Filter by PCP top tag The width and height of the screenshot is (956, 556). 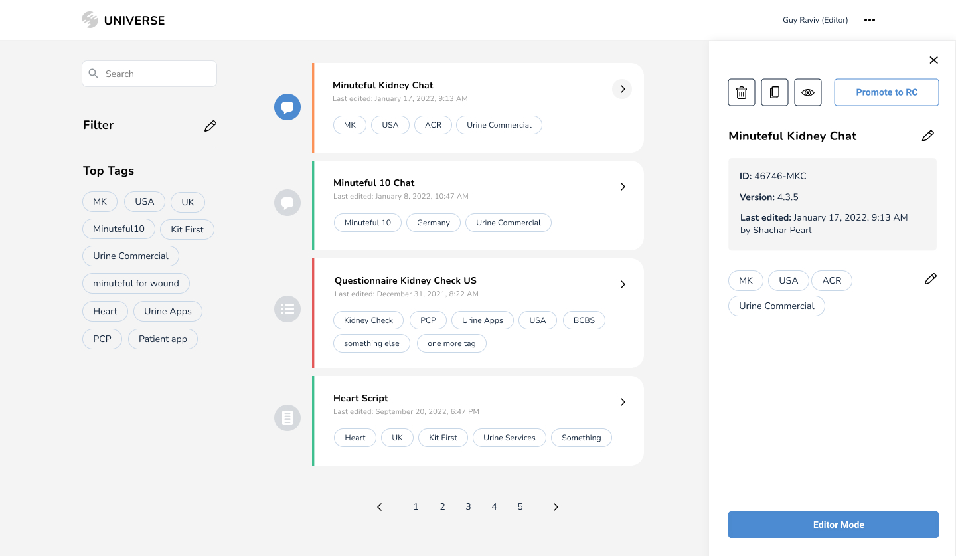102,339
